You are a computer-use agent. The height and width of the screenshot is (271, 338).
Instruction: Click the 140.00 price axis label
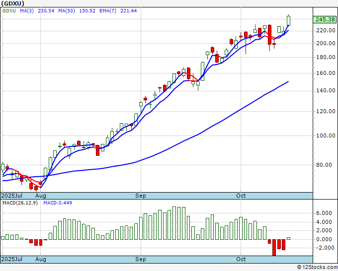coord(326,91)
